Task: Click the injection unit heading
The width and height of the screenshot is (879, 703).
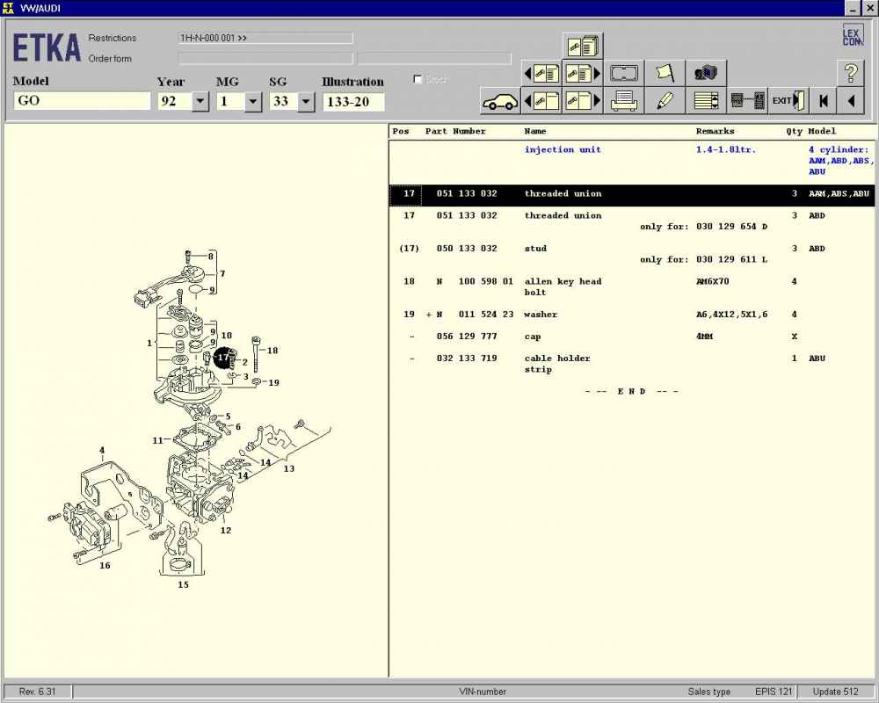Action: (x=563, y=149)
